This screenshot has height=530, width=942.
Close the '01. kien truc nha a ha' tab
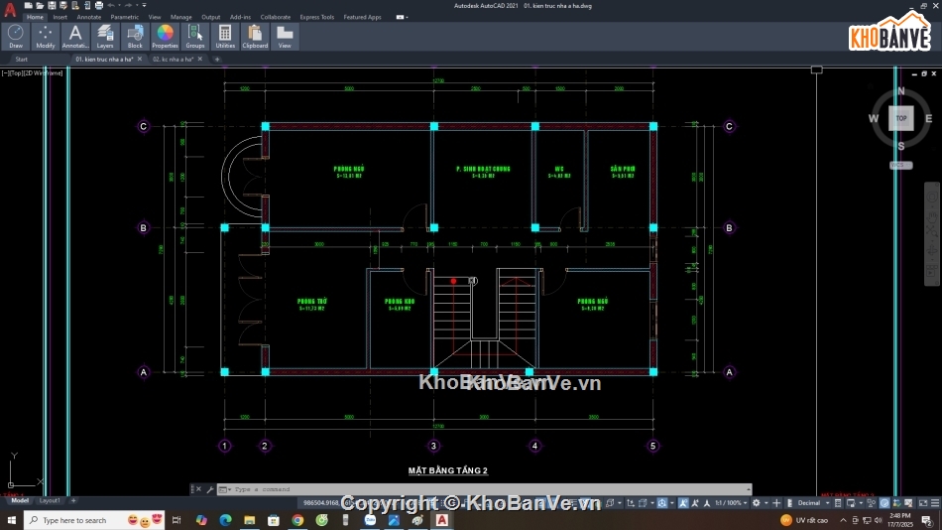(x=140, y=59)
